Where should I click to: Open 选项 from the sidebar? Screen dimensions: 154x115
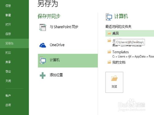[8, 105]
